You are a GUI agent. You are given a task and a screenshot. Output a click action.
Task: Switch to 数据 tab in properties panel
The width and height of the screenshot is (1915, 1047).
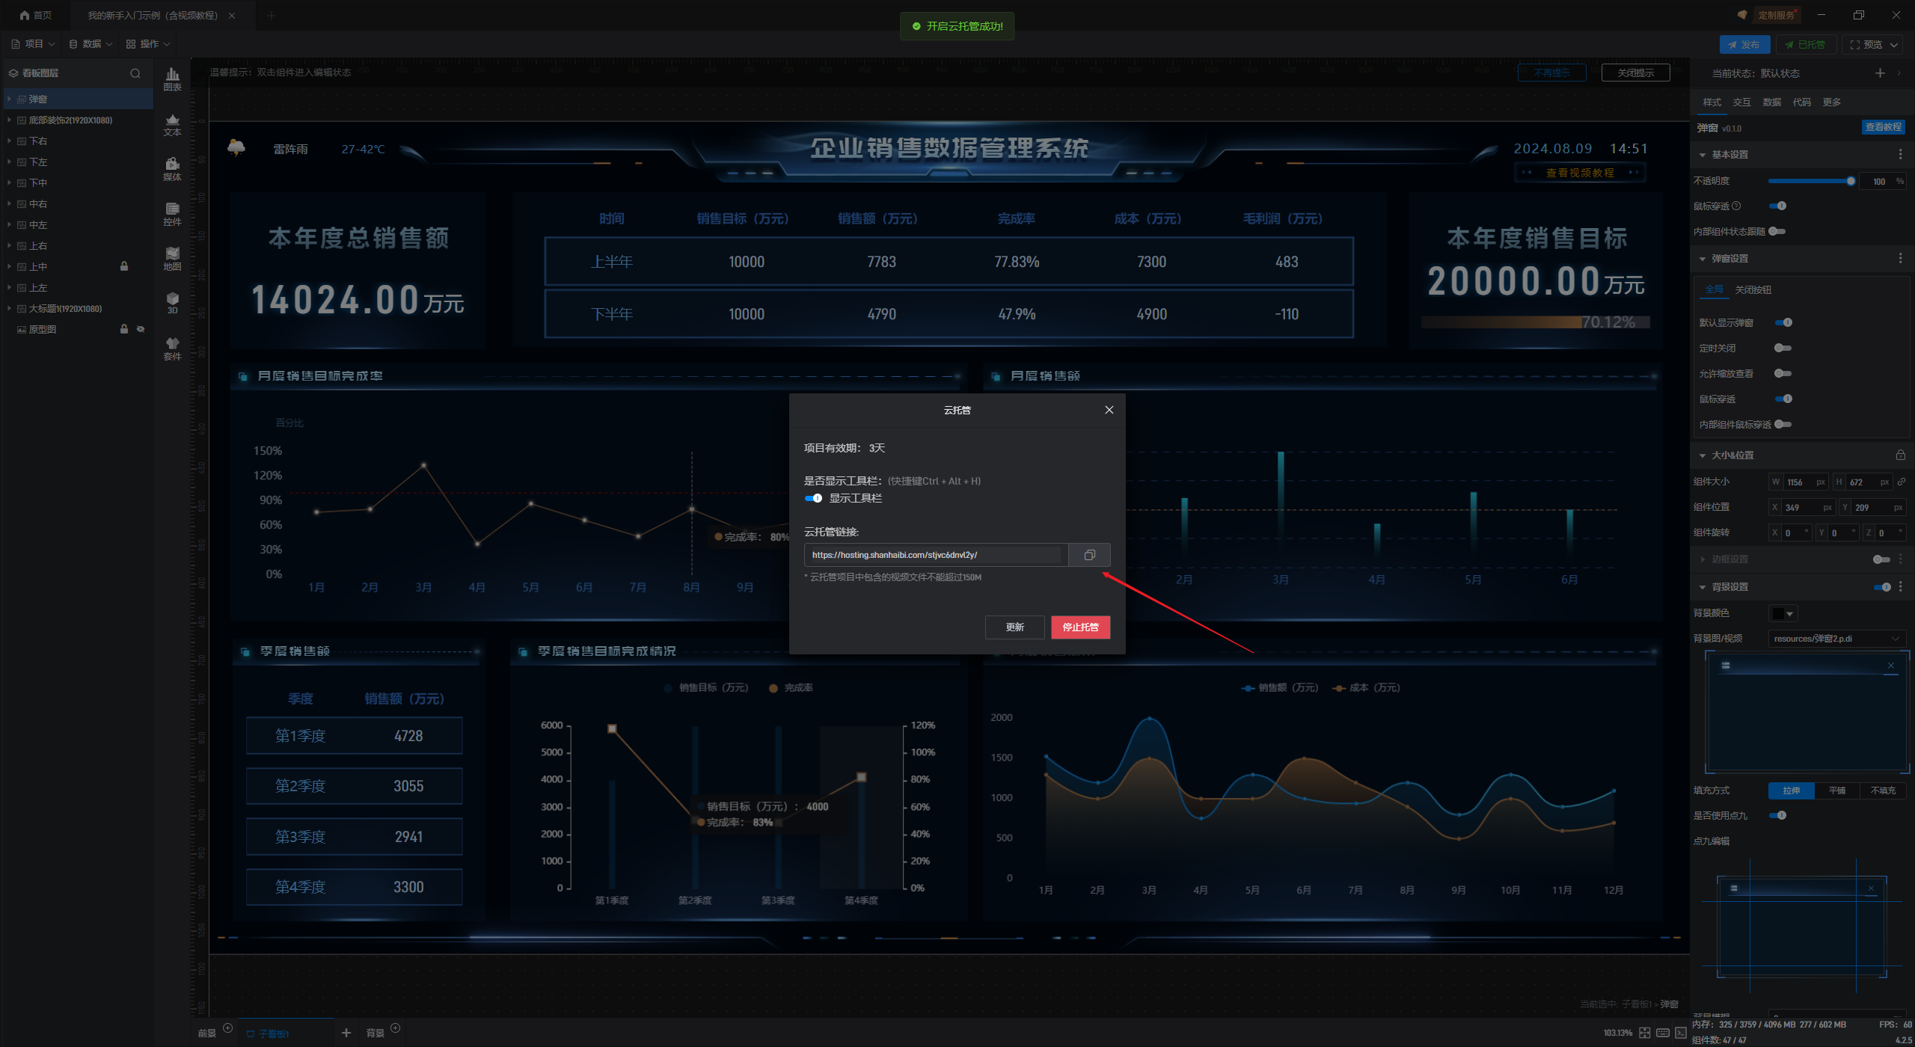(x=1771, y=102)
